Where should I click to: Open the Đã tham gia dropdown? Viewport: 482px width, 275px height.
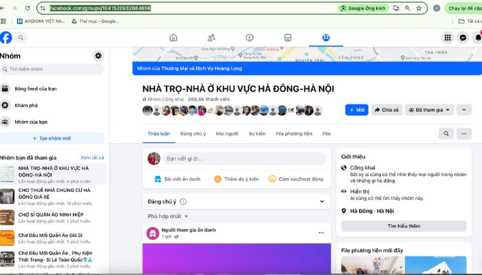click(x=429, y=110)
